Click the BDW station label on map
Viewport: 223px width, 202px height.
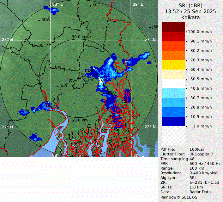45,20
